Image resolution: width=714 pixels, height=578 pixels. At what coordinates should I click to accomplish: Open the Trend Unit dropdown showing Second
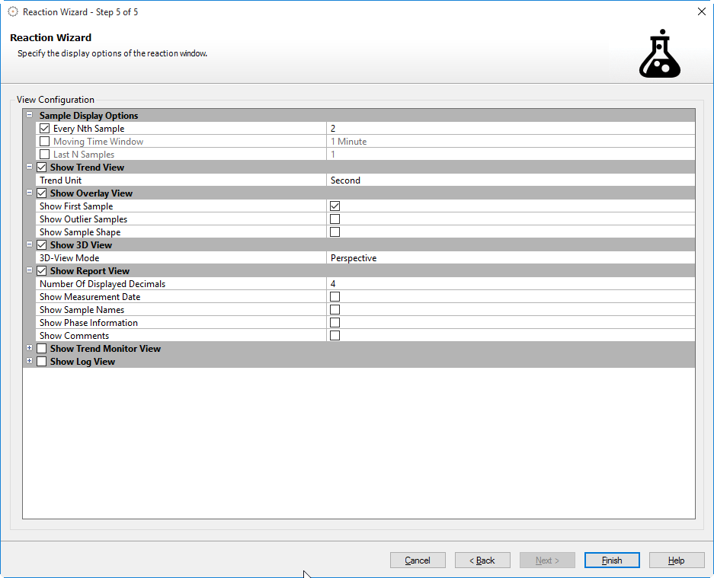coord(511,180)
